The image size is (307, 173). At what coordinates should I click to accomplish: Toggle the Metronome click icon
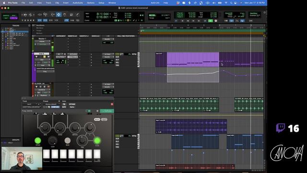coord(231,21)
